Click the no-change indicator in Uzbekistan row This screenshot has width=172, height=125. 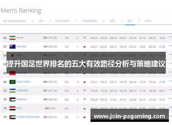(85, 90)
